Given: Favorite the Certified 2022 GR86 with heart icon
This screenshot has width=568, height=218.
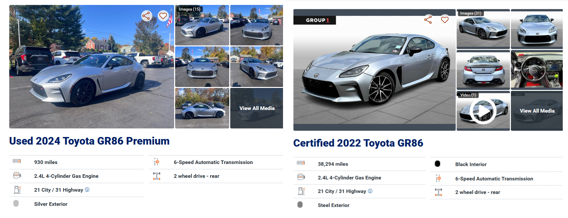Looking at the screenshot, I should click(445, 20).
